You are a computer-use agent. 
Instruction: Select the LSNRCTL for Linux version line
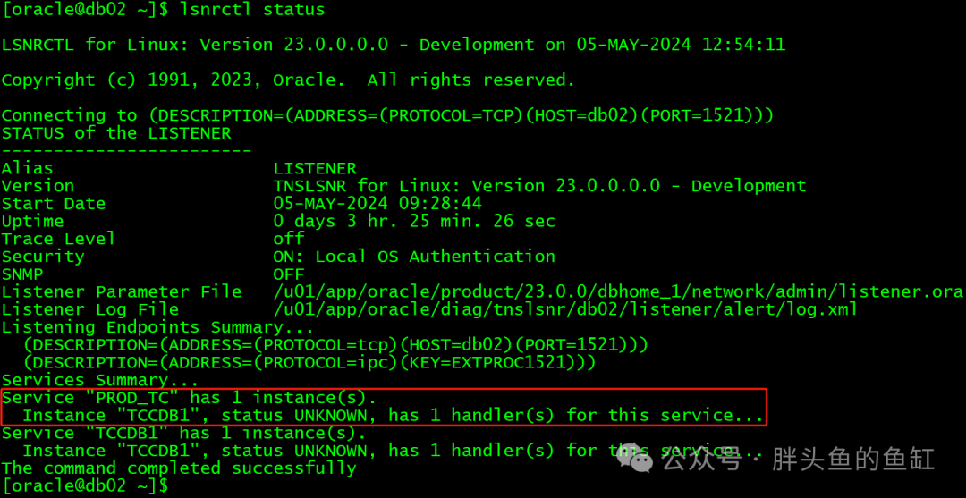tap(393, 45)
